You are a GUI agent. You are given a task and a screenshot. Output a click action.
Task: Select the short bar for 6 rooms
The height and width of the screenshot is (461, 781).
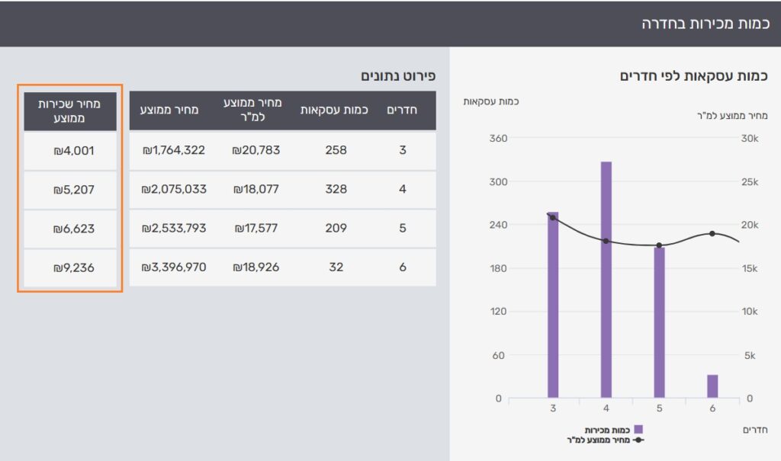(x=712, y=386)
